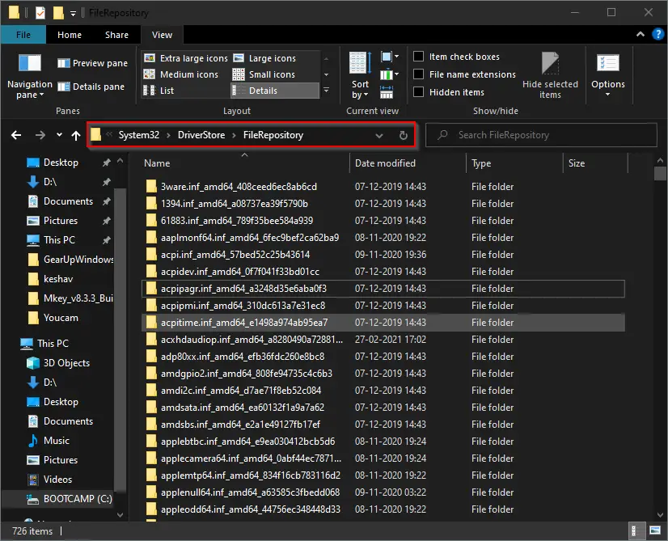Open the File tab
The image size is (668, 541).
[x=23, y=35]
